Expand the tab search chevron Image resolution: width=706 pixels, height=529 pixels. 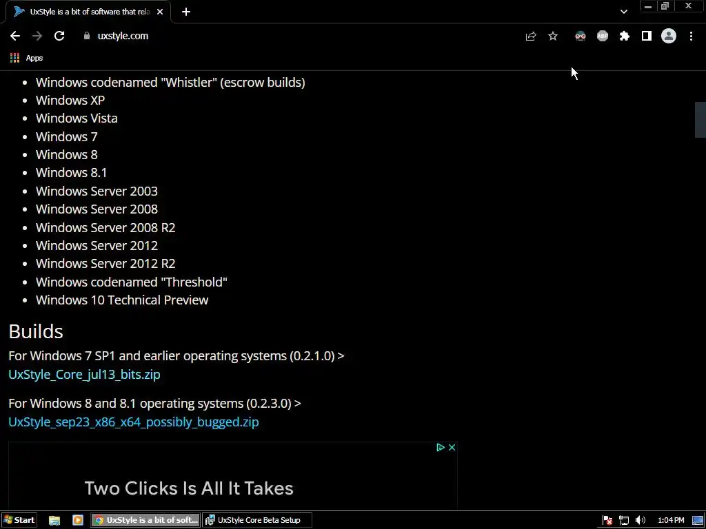point(623,12)
